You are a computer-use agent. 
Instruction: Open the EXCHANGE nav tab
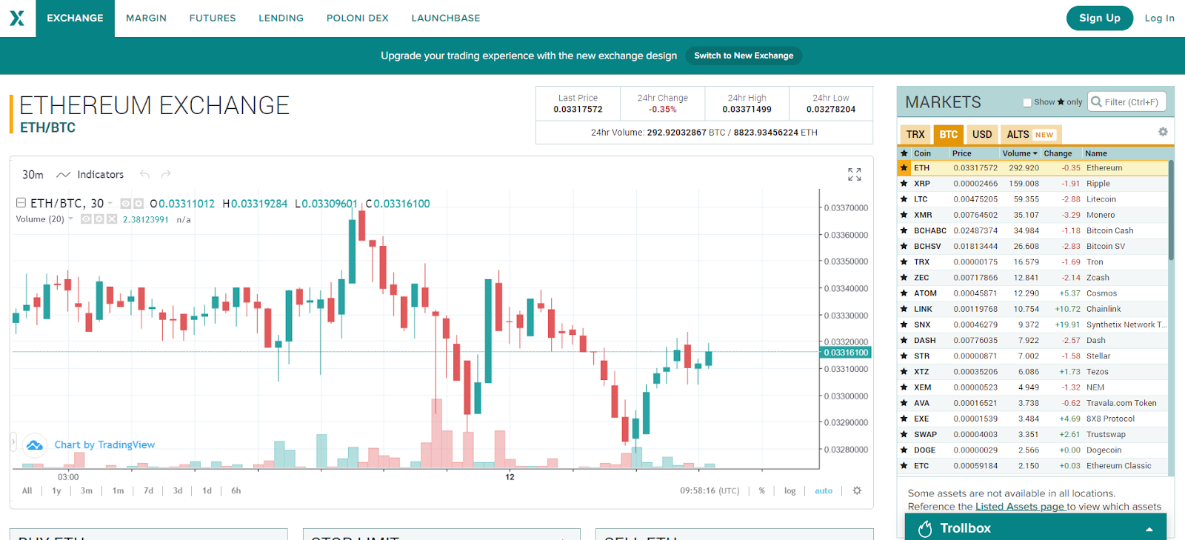[75, 18]
